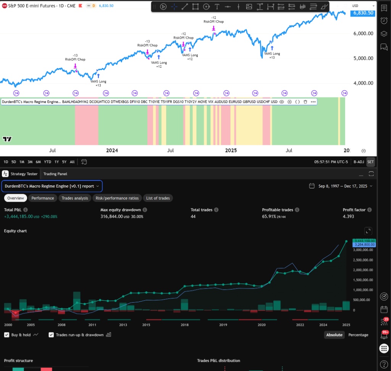Select the Trend Line drawing tool
Screen dimensions: 391x371
(185, 6)
